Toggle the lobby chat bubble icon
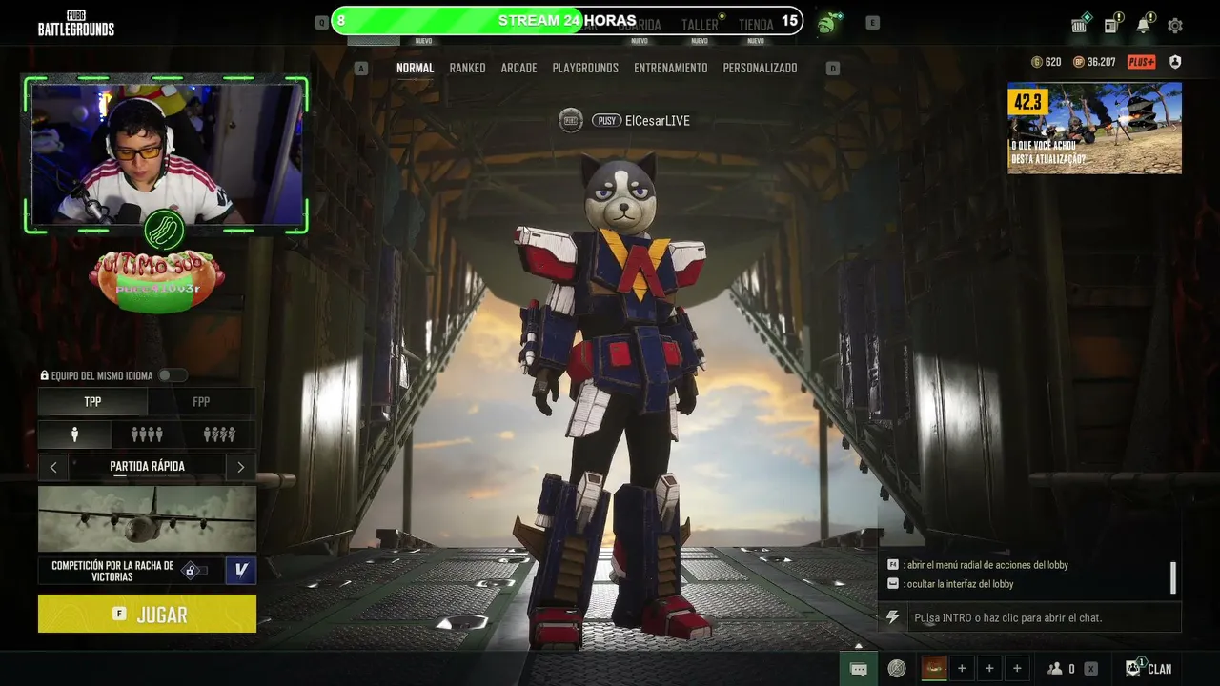 (x=858, y=669)
